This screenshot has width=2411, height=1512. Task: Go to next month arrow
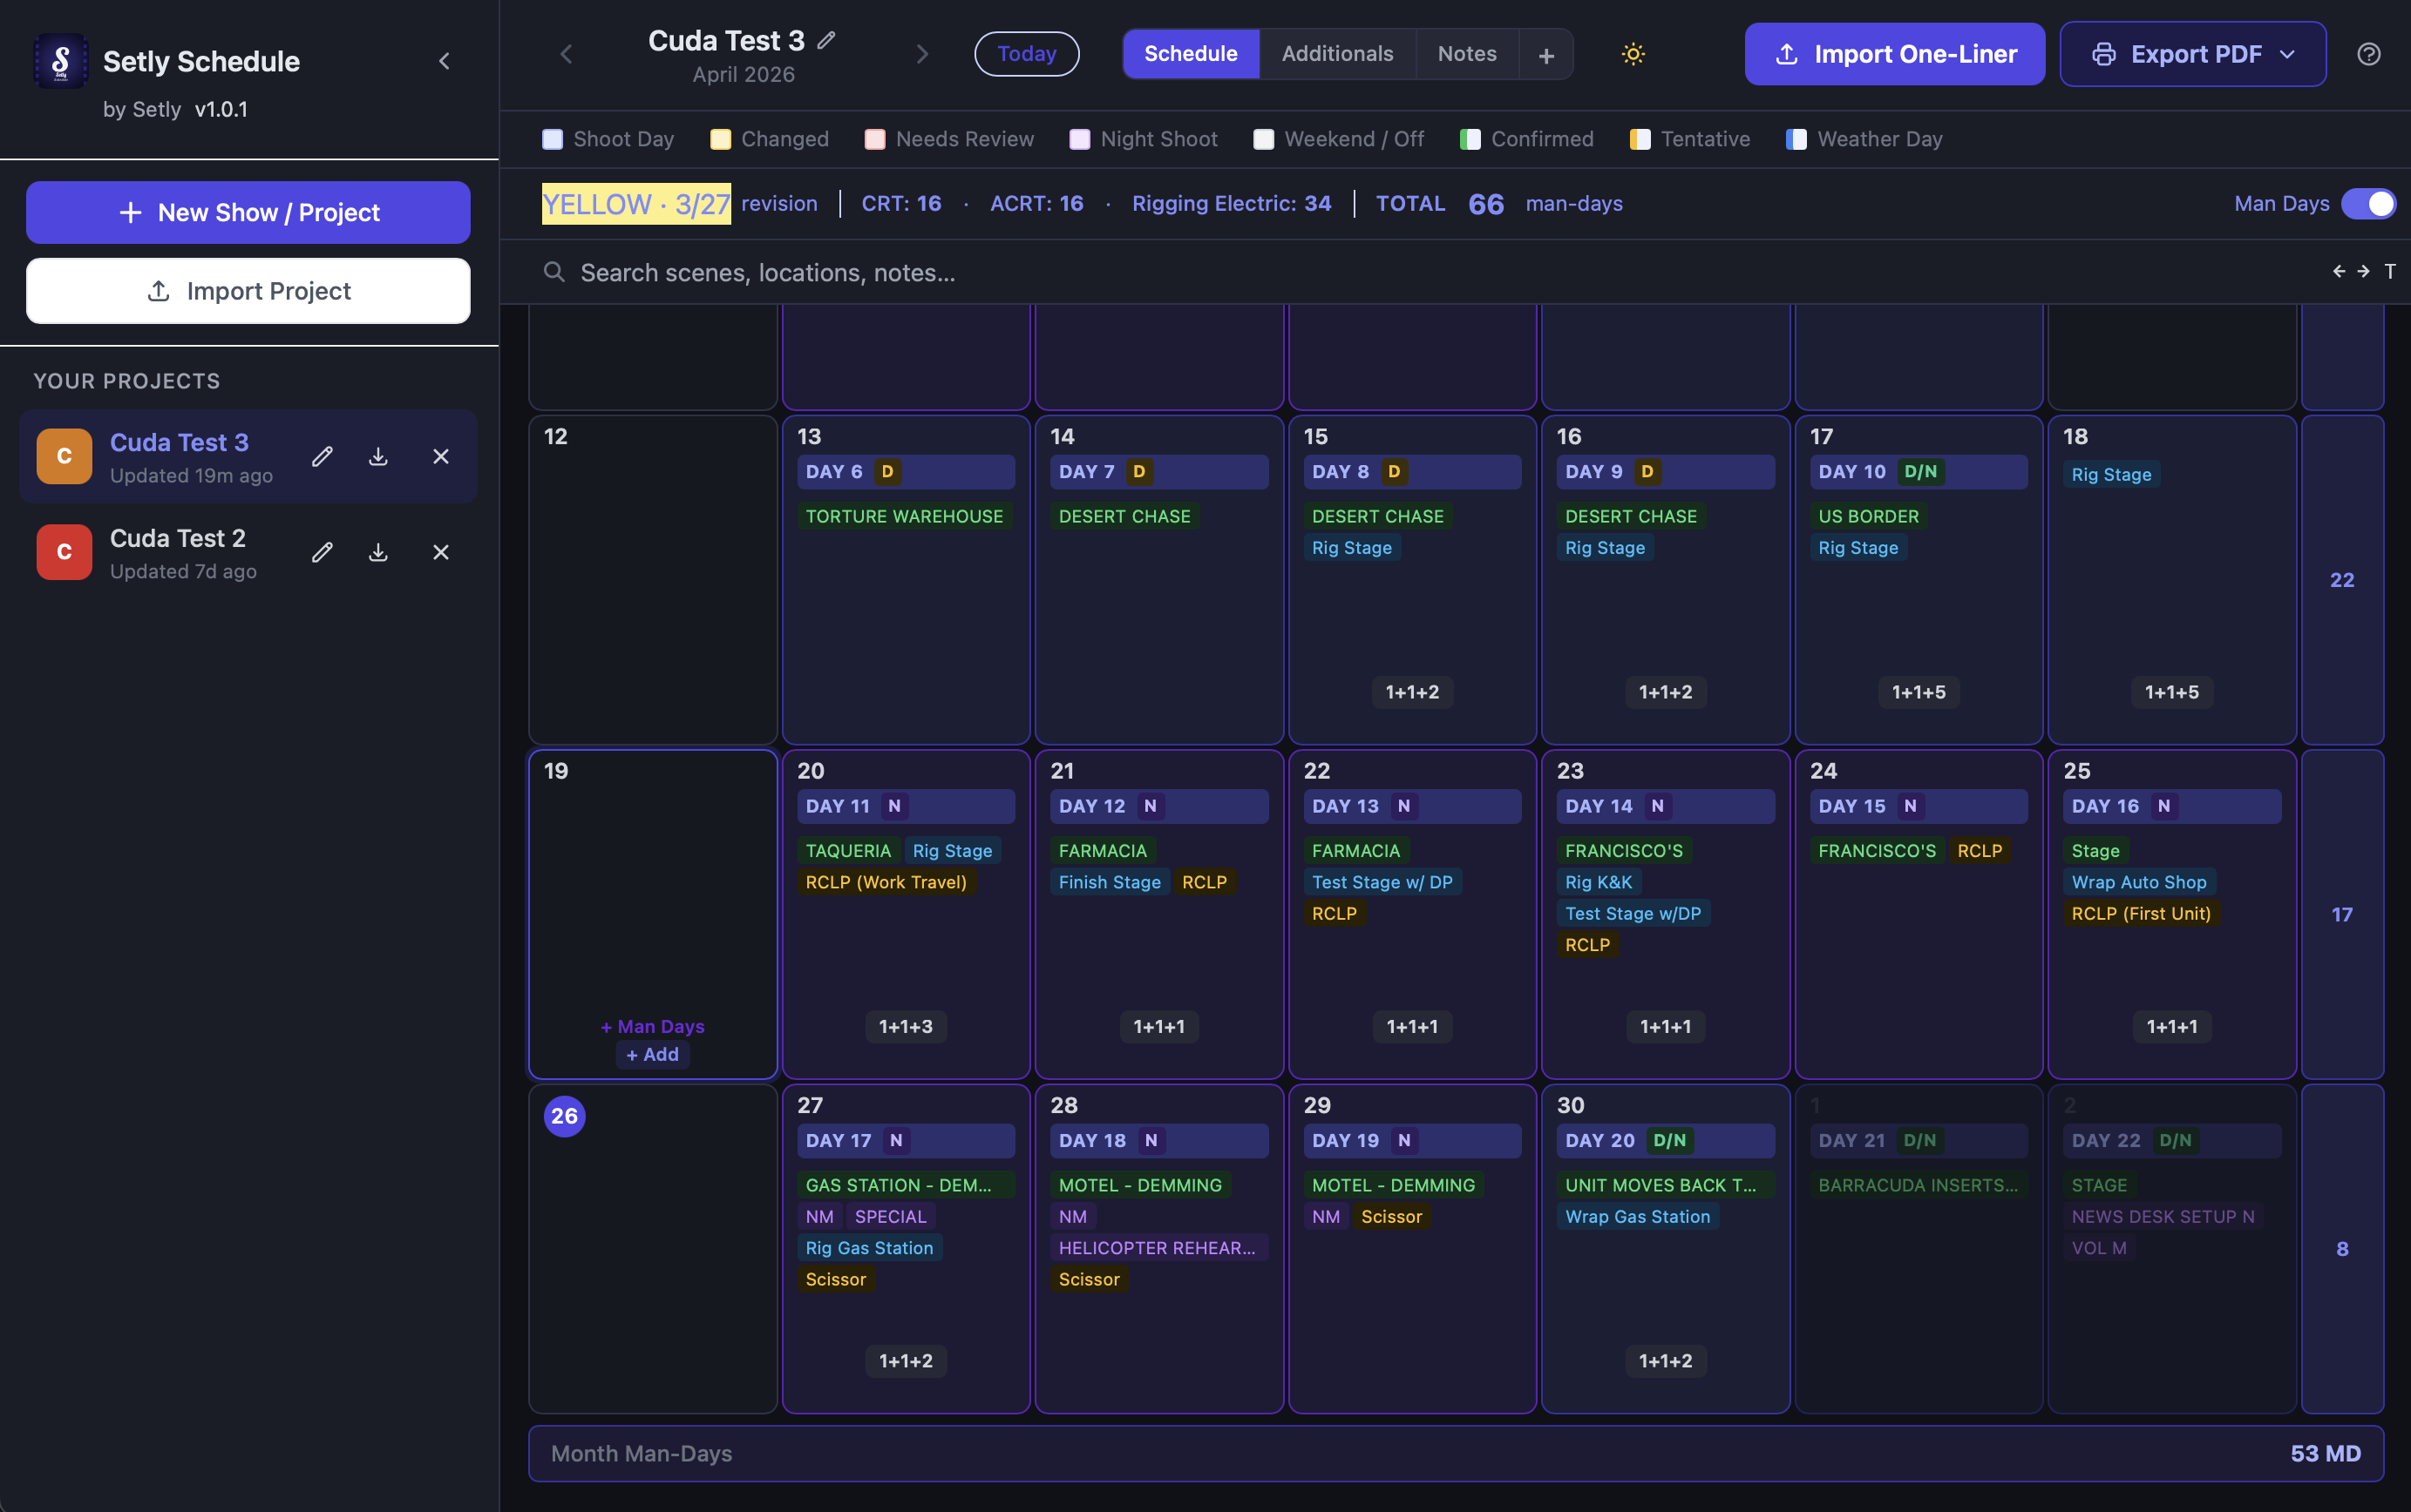pyautogui.click(x=921, y=54)
